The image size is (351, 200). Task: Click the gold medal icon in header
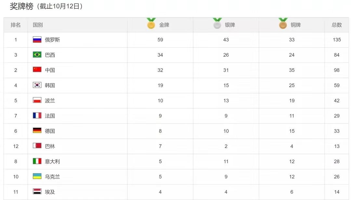(x=151, y=23)
